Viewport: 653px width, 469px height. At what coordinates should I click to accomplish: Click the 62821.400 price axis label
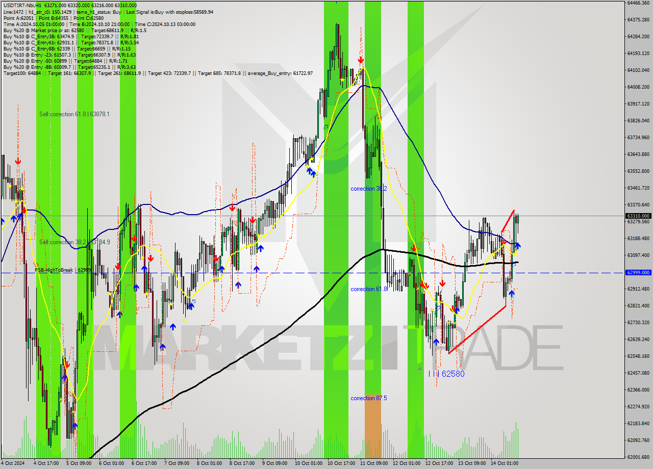[638, 305]
